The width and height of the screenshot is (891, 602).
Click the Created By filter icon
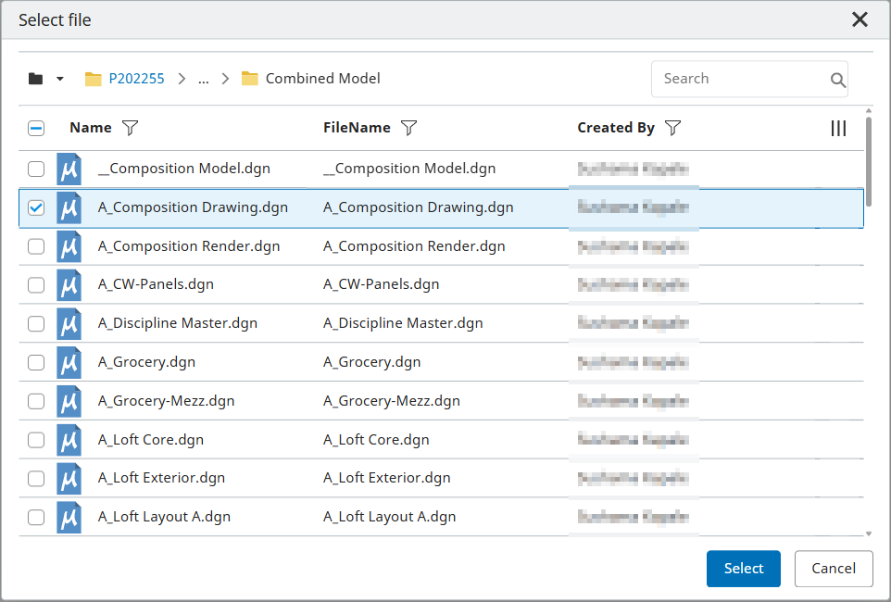pos(673,129)
